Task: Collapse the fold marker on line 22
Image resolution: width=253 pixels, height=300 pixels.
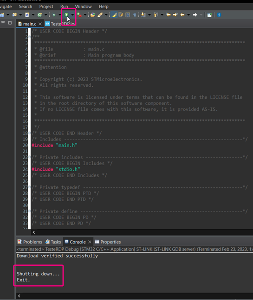Action: [x=29, y=157]
